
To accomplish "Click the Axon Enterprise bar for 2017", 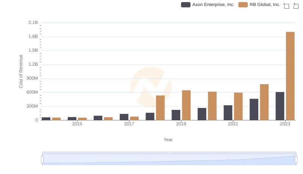I will (124, 117).
